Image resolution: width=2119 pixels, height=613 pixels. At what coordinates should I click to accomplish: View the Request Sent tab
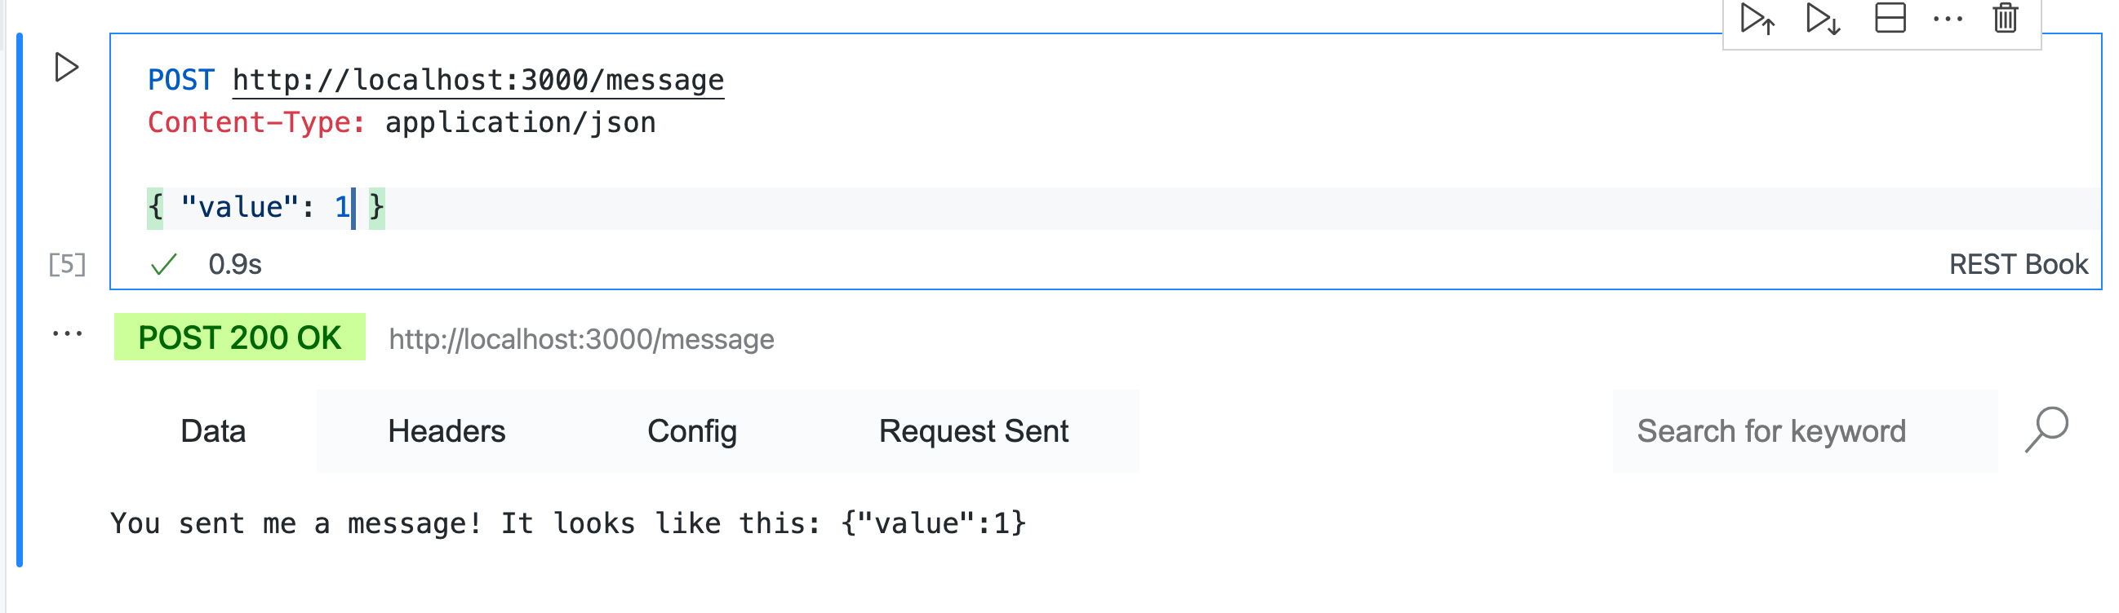[x=972, y=430]
